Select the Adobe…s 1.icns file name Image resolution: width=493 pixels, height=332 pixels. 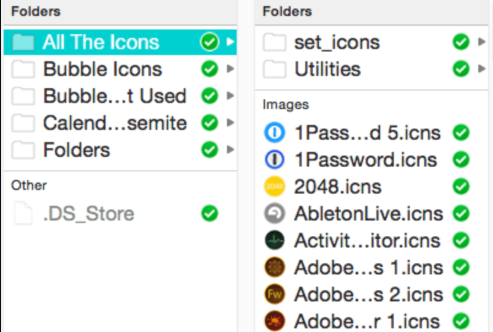pyautogui.click(x=367, y=267)
